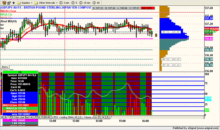This screenshot has height=130, width=220.
Task: Click the tab scroll right arrow
Action: coord(6,117)
